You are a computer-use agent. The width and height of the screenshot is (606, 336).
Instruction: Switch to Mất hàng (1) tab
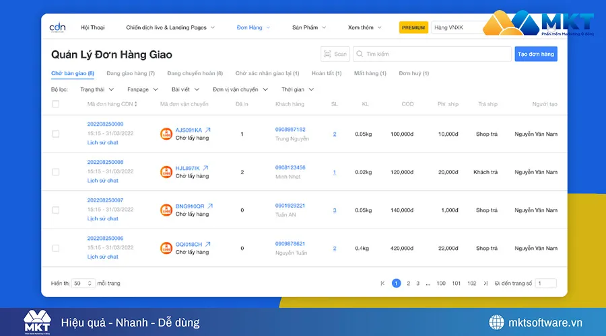pyautogui.click(x=370, y=73)
